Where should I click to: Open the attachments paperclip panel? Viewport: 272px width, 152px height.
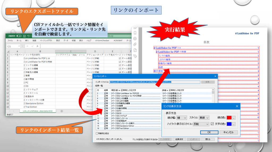[x=135, y=44]
